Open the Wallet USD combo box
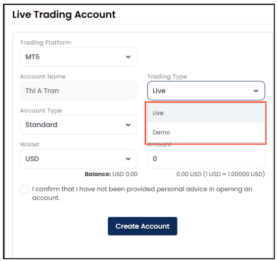278x261 pixels. click(79, 158)
